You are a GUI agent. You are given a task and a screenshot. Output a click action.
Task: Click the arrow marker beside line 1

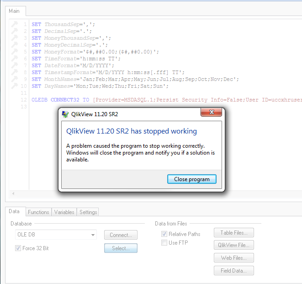pos(15,24)
